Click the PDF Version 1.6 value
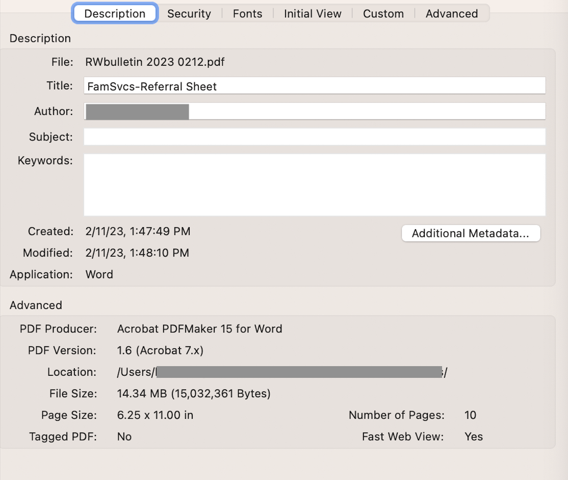Viewport: 568px width, 480px height. click(x=160, y=350)
